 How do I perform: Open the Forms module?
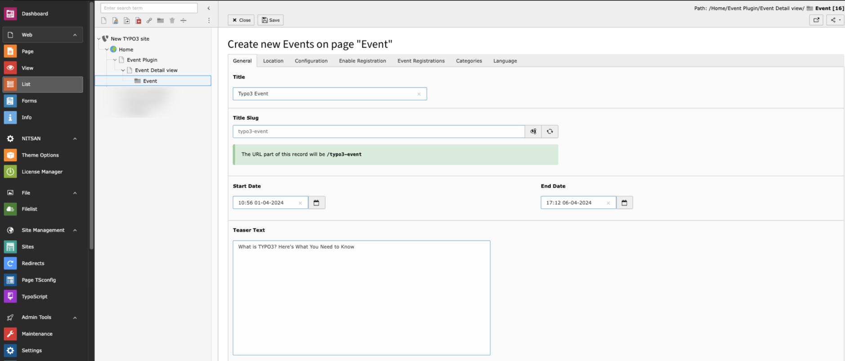[x=43, y=101]
